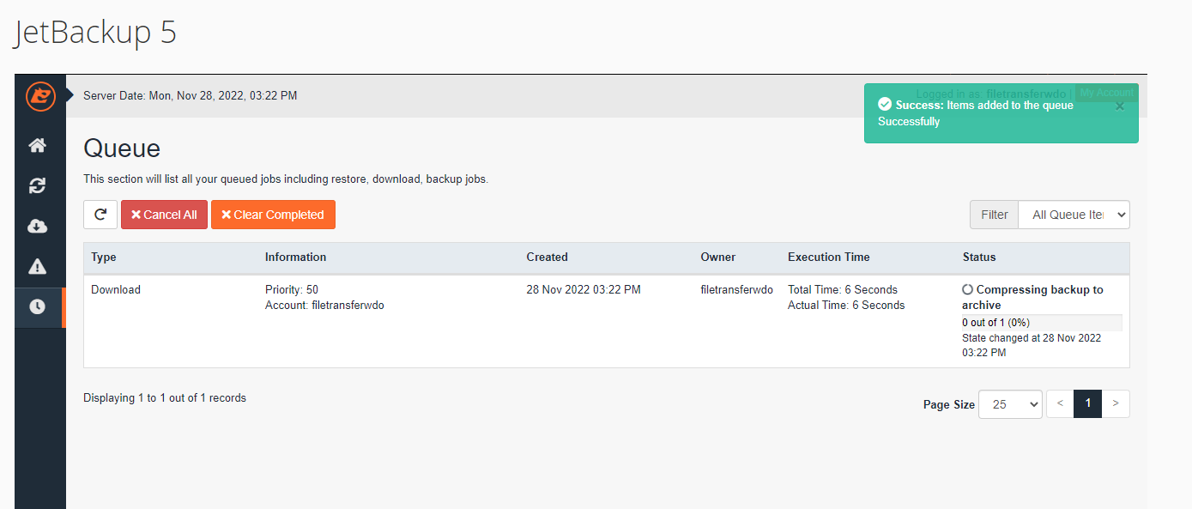
Task: Click the Status column header
Action: (x=979, y=257)
